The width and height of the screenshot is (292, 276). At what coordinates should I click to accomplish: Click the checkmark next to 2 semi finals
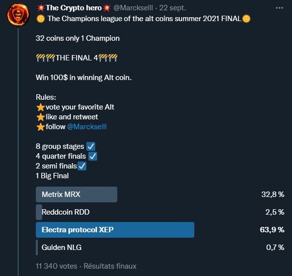(82, 166)
